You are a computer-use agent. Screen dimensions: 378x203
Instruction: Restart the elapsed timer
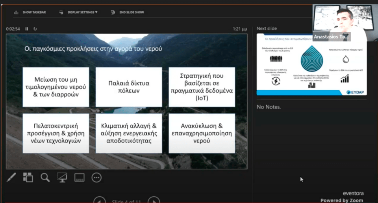(x=35, y=29)
